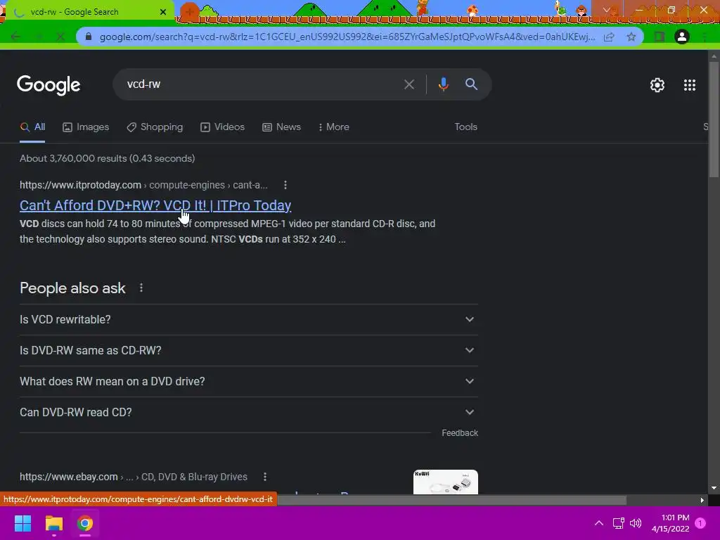The height and width of the screenshot is (540, 720).
Task: Open the Google apps grid
Action: [x=689, y=85]
